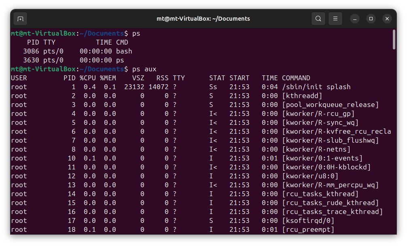This screenshot has width=407, height=246.
Task: Click RSS value 14072 for init
Action: coord(158,87)
